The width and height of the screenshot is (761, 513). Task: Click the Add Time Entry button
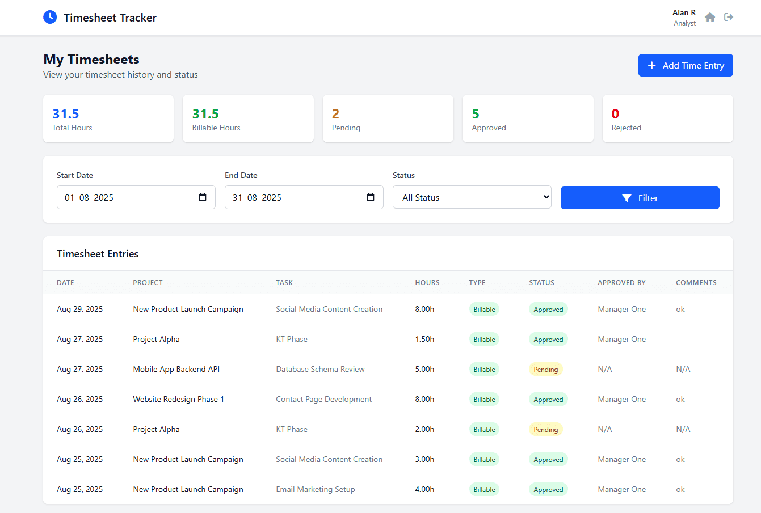pos(686,65)
